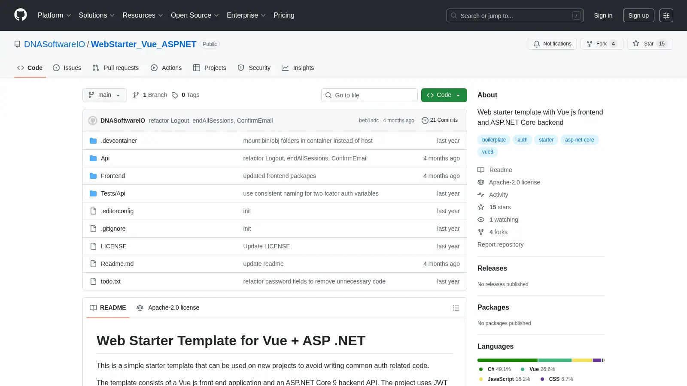Click the JavaScript yellow segment of the language bar
This screenshot has width=687, height=386.
pos(582,360)
